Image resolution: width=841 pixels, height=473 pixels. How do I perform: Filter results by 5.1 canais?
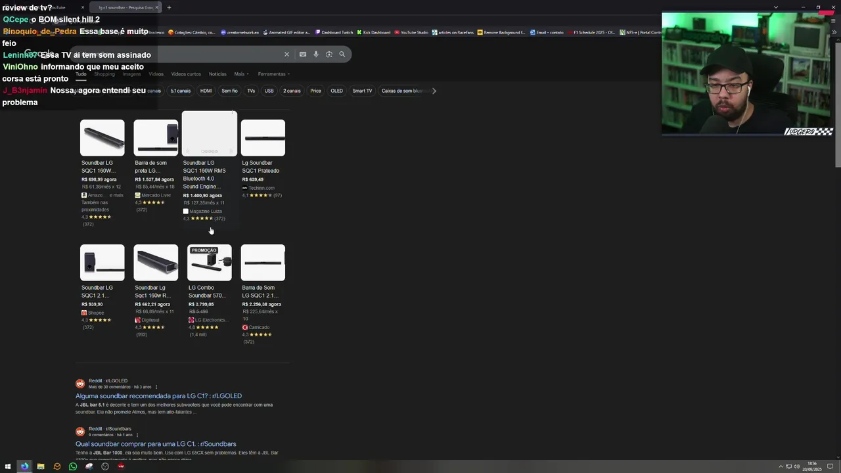180,91
